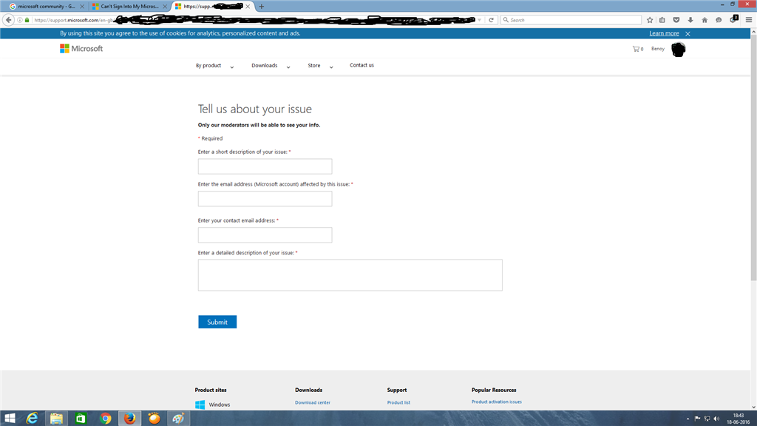Image resolution: width=757 pixels, height=426 pixels.
Task: Expand the Downloads navigation menu
Action: 271,66
